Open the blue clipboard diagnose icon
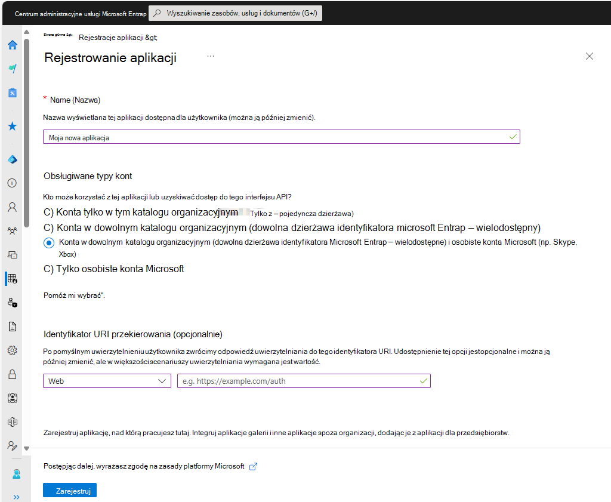The image size is (611, 502). pyautogui.click(x=13, y=93)
